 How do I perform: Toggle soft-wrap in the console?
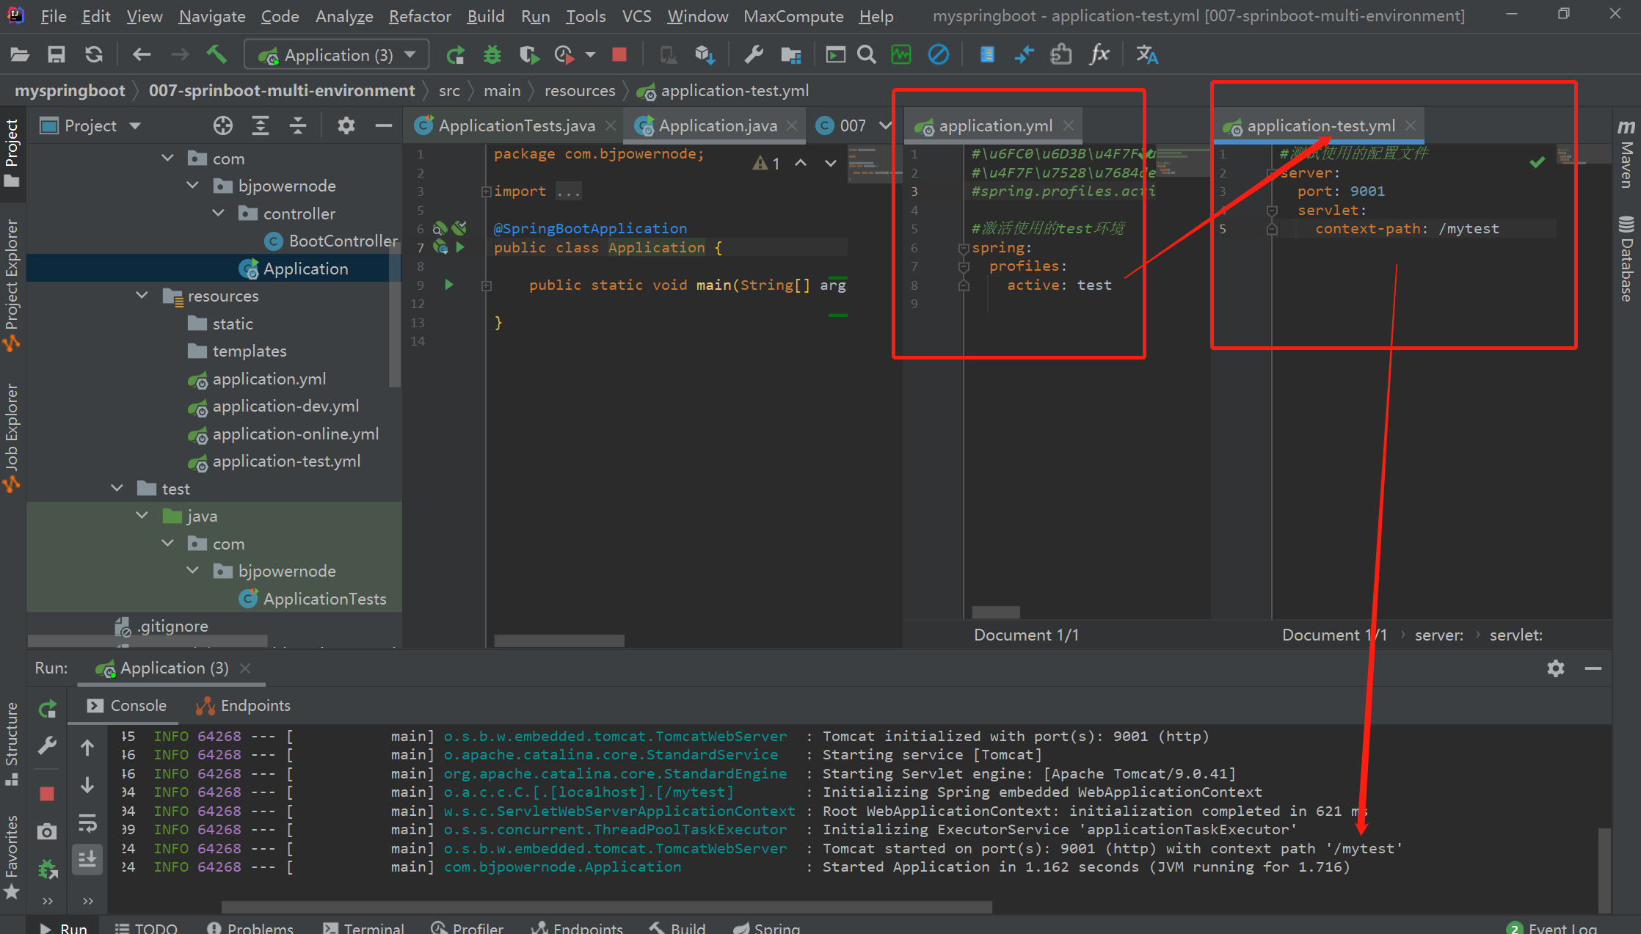point(87,822)
